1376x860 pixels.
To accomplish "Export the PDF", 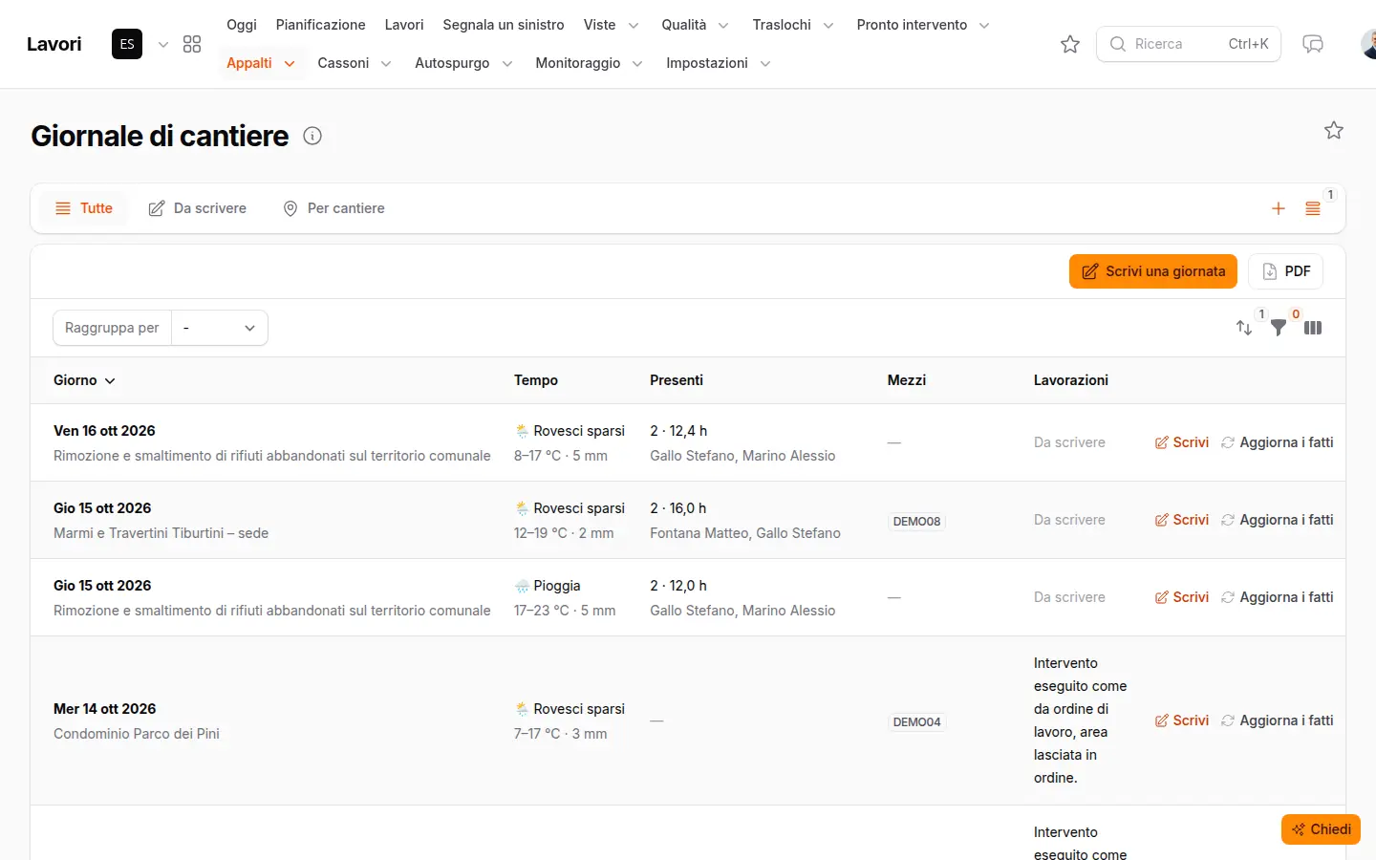I will pos(1285,271).
